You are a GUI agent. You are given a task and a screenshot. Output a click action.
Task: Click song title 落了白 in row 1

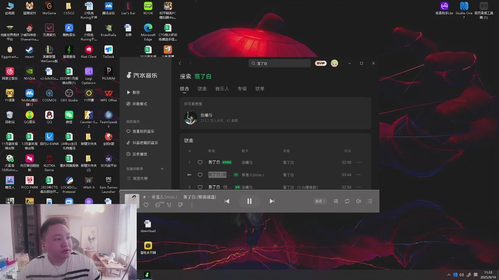[x=214, y=162]
